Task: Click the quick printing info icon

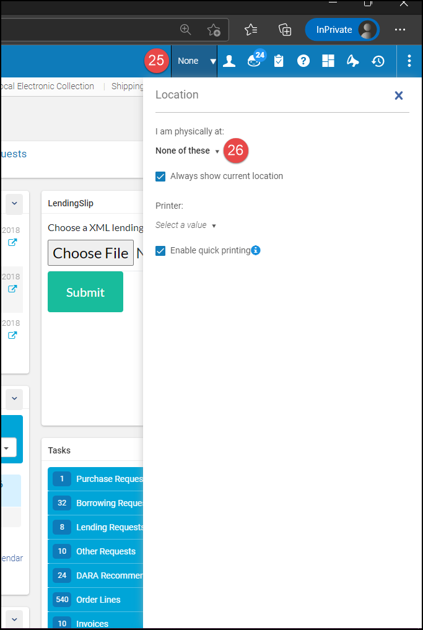Action: click(256, 250)
